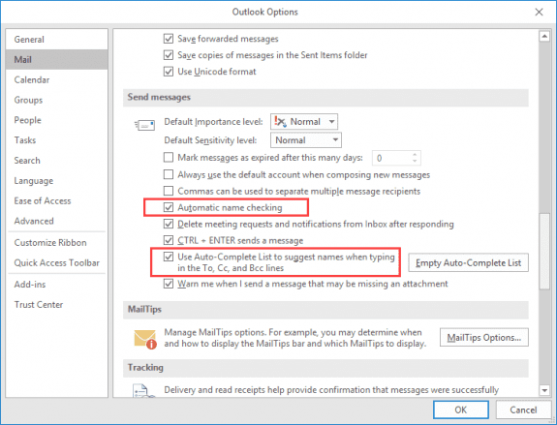Open Advanced options category
The width and height of the screenshot is (557, 425).
coord(57,221)
